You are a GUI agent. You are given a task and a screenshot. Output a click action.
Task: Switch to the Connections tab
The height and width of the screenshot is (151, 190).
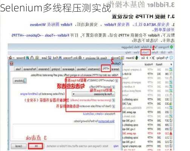pyautogui.click(x=94, y=69)
